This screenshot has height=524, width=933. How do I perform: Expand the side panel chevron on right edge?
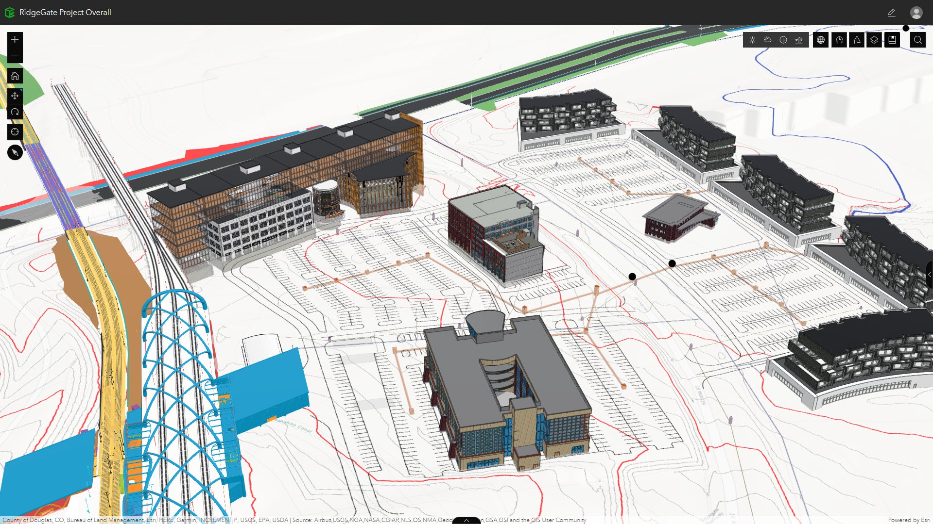(929, 275)
